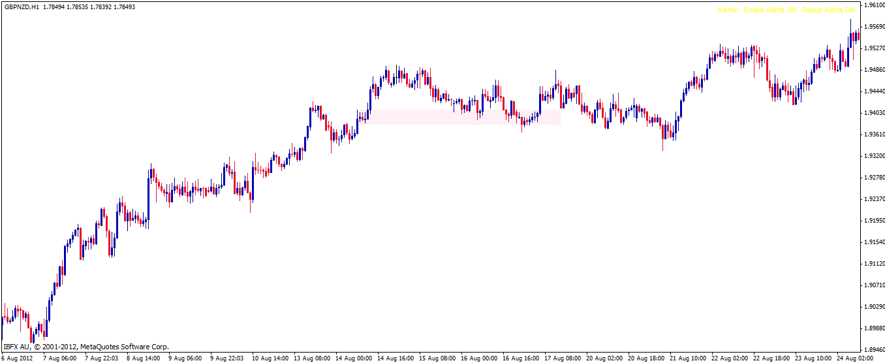885x363 pixels.
Task: Click the 6 Aug 2012 date label
Action: (x=18, y=358)
